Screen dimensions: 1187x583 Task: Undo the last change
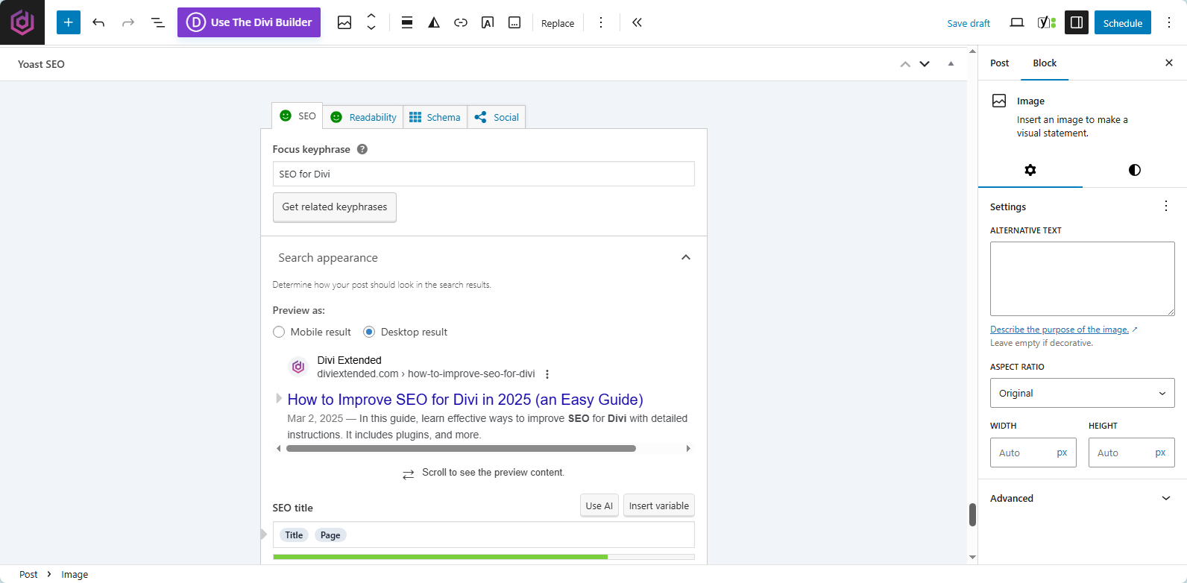[98, 22]
